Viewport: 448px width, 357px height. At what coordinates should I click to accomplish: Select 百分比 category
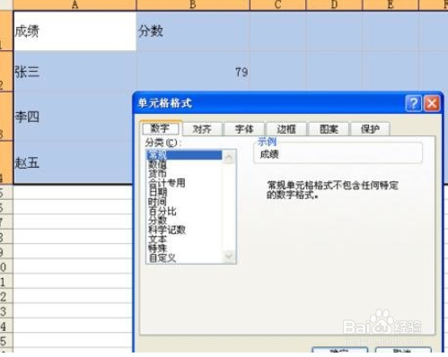pos(184,211)
